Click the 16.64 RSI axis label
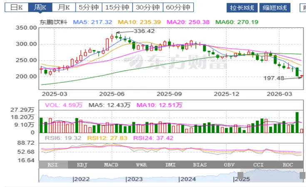 [x=26, y=160]
